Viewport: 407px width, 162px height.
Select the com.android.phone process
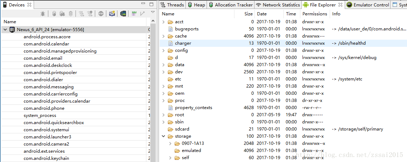coord(44,108)
